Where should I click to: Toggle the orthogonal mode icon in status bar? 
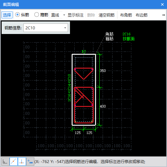coord(5,161)
